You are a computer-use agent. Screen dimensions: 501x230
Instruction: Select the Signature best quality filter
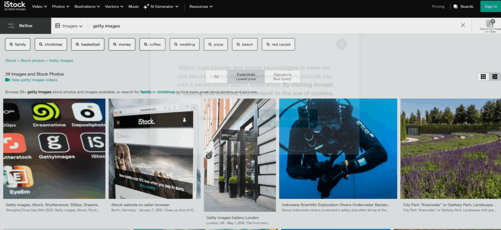click(282, 76)
